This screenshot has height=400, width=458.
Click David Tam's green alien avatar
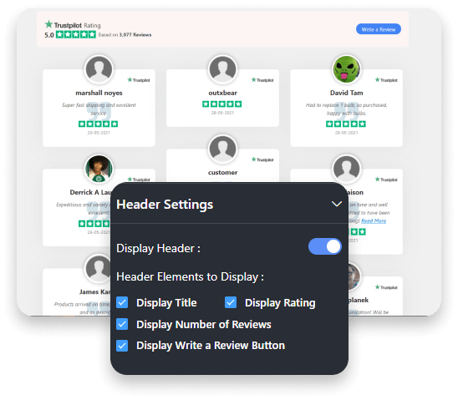click(x=346, y=69)
